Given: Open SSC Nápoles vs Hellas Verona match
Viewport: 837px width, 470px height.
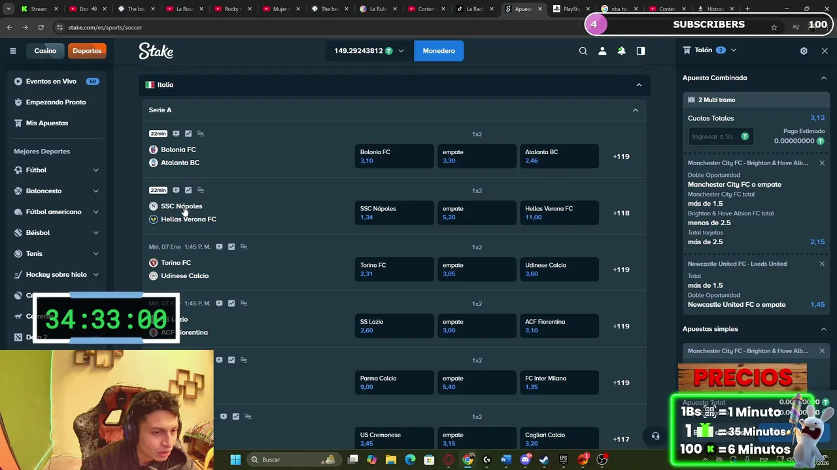Looking at the screenshot, I should (182, 213).
